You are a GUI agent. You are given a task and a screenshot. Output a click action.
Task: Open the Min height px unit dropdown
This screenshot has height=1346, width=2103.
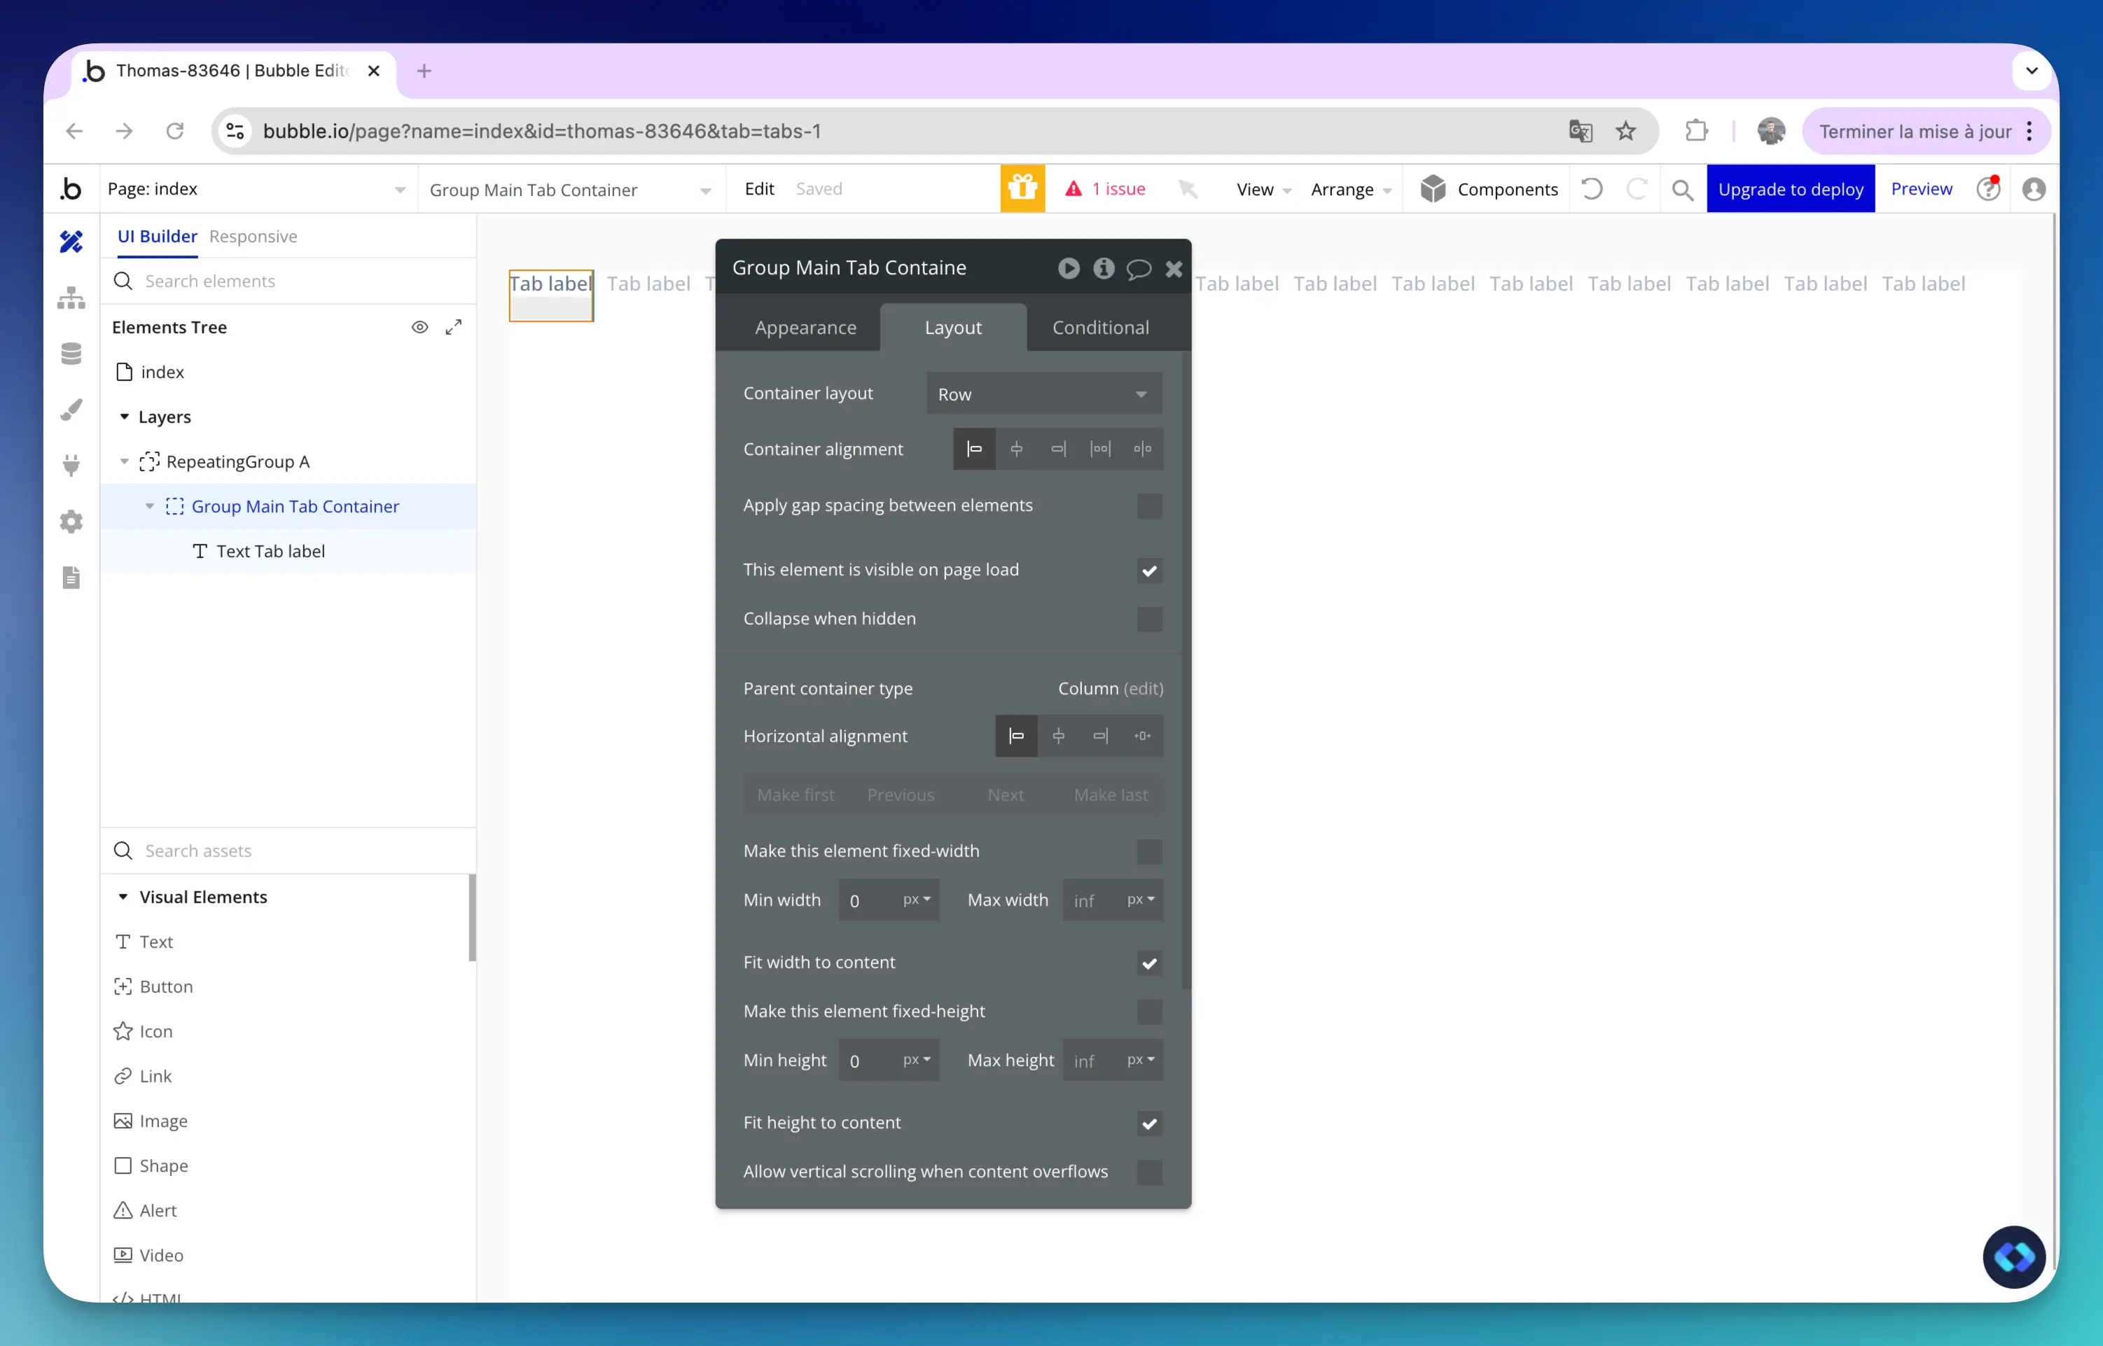click(917, 1059)
